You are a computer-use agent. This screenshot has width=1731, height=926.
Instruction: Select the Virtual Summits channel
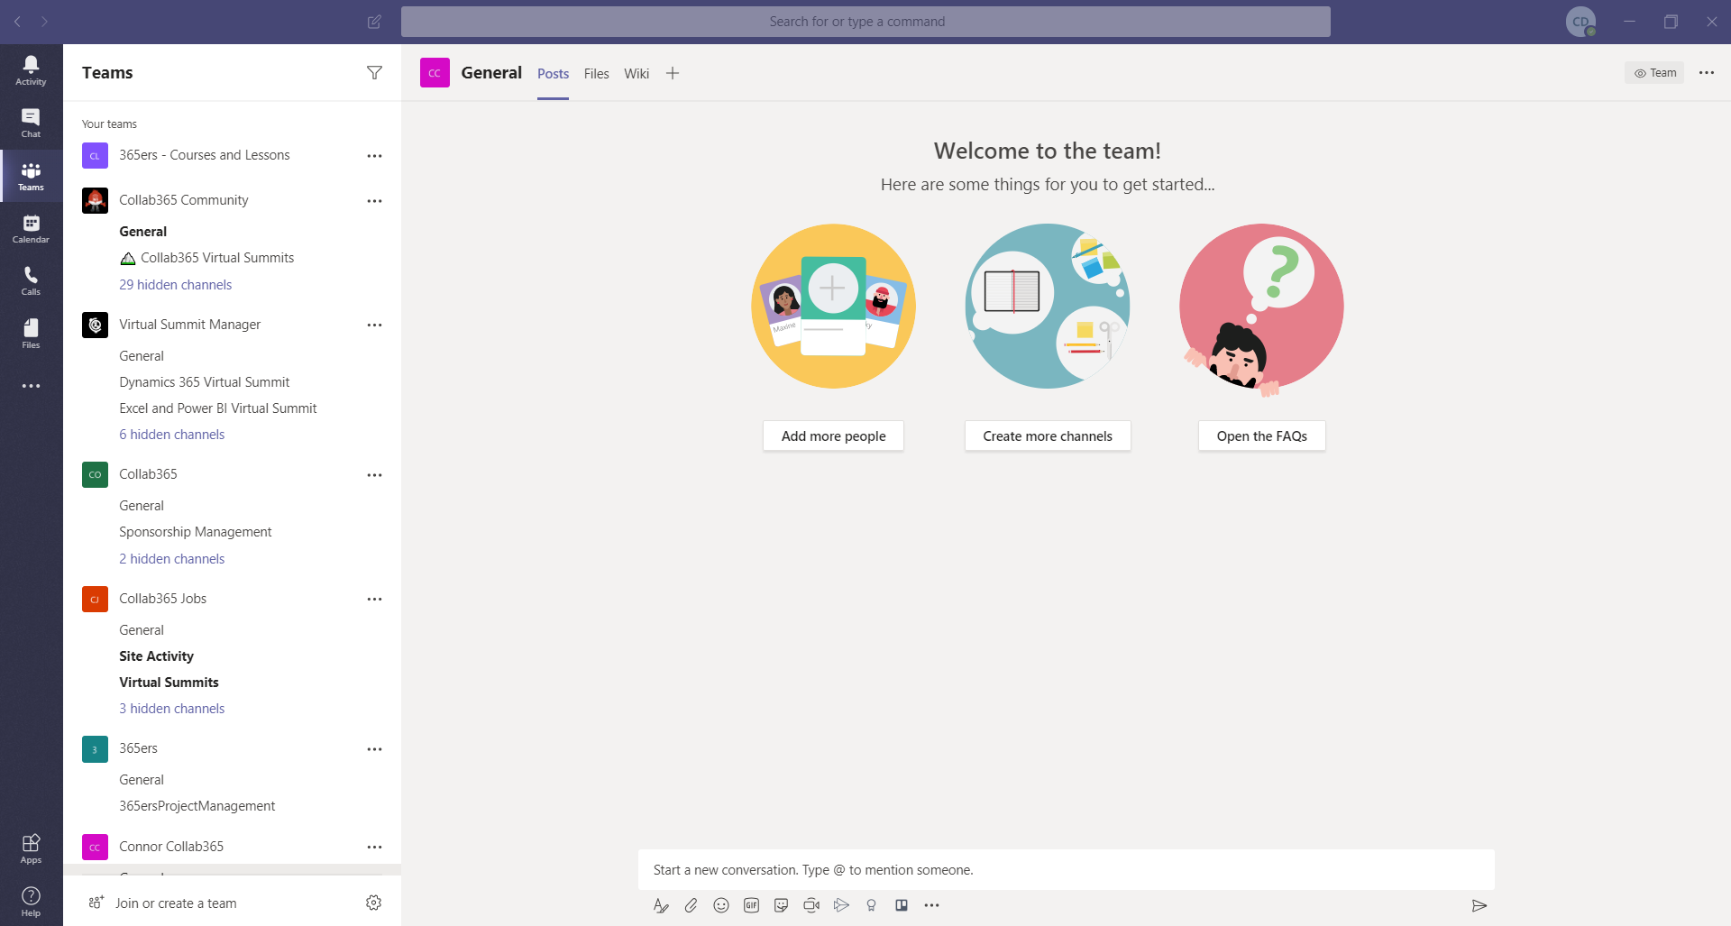coord(169,683)
